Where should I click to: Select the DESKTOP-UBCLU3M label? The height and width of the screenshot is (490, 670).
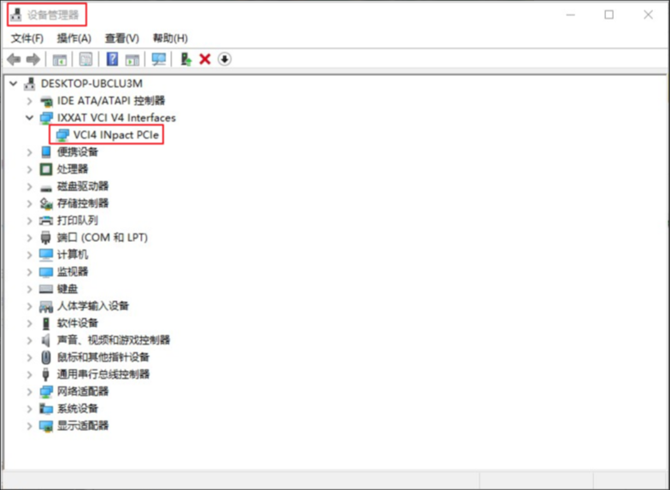pos(91,84)
